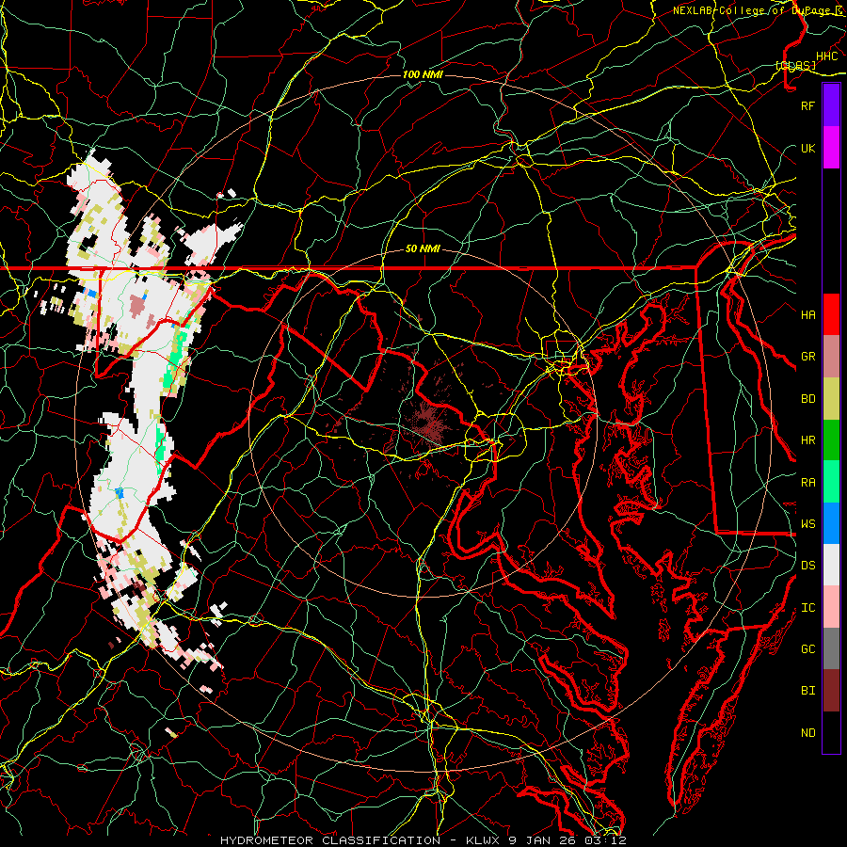Click the 'HHC' product code text

coord(826,56)
